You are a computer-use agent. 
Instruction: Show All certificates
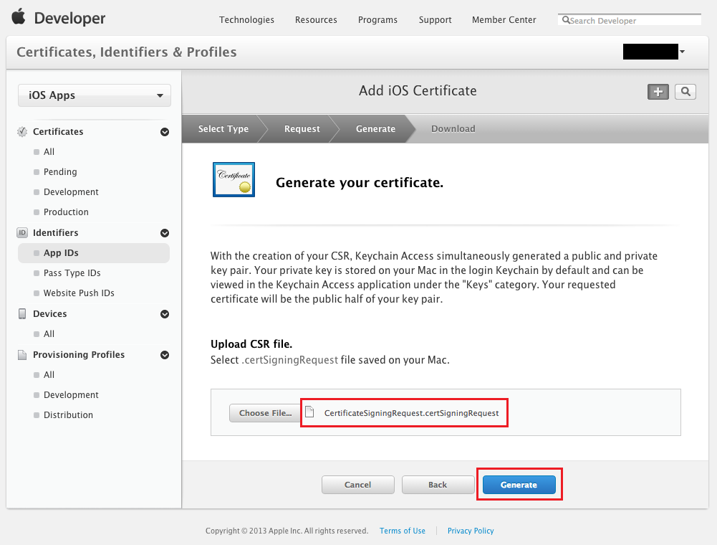point(49,151)
